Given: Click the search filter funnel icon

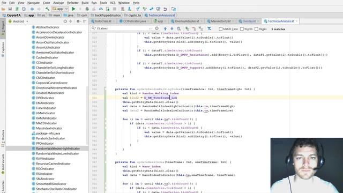Looking at the screenshot, I should (x=209, y=28).
